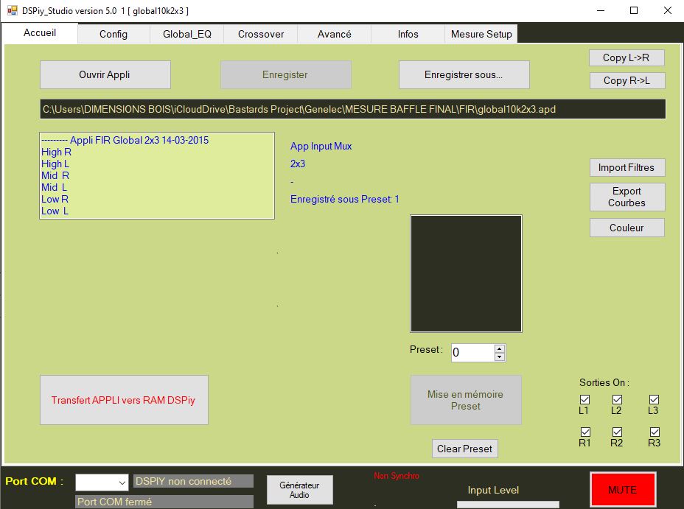Toggle the L2 output checkbox

click(x=617, y=400)
